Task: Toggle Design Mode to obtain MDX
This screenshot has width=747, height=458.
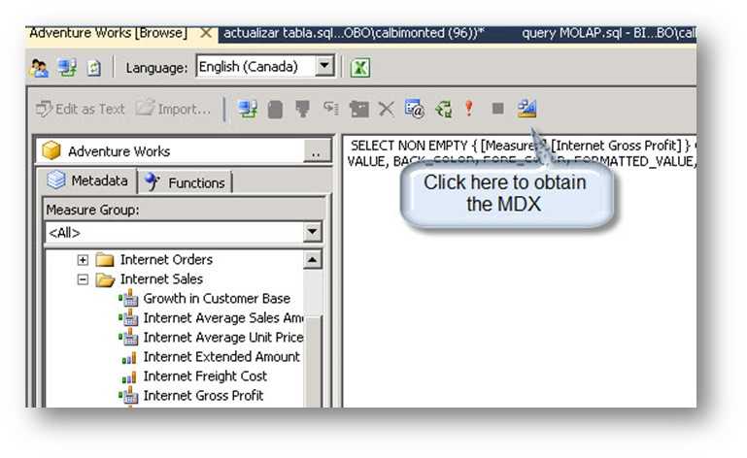Action: point(527,109)
